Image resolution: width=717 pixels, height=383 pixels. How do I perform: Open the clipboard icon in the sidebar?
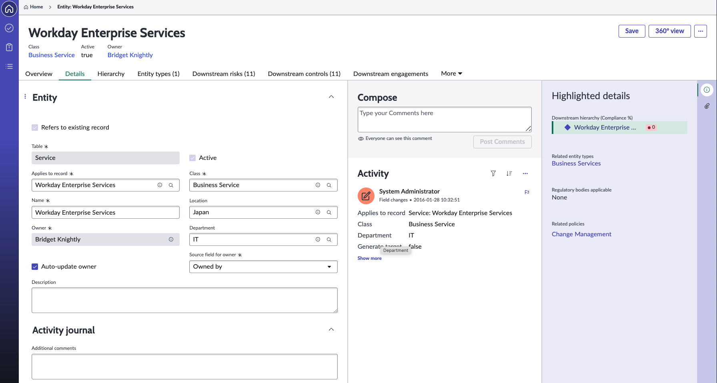click(9, 47)
